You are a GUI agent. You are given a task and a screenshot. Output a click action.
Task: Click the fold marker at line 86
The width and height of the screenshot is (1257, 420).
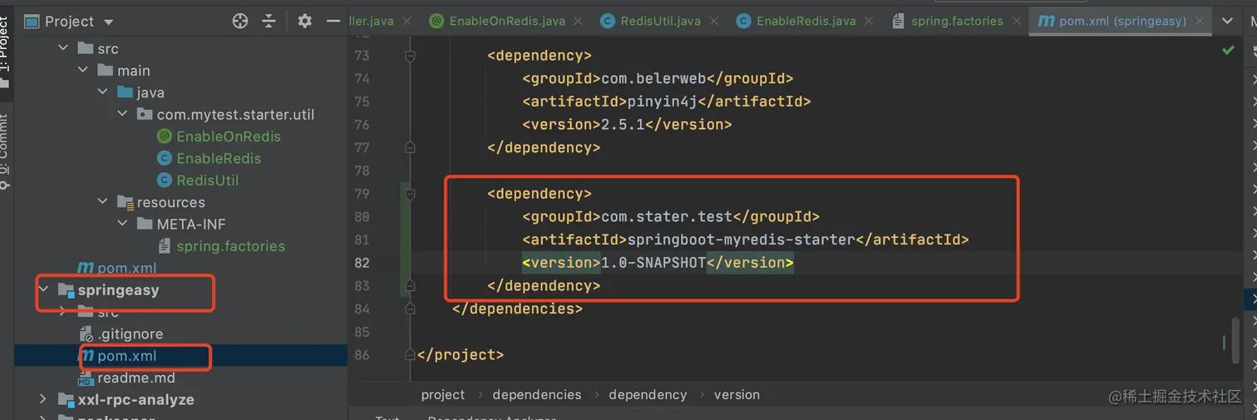pos(409,354)
